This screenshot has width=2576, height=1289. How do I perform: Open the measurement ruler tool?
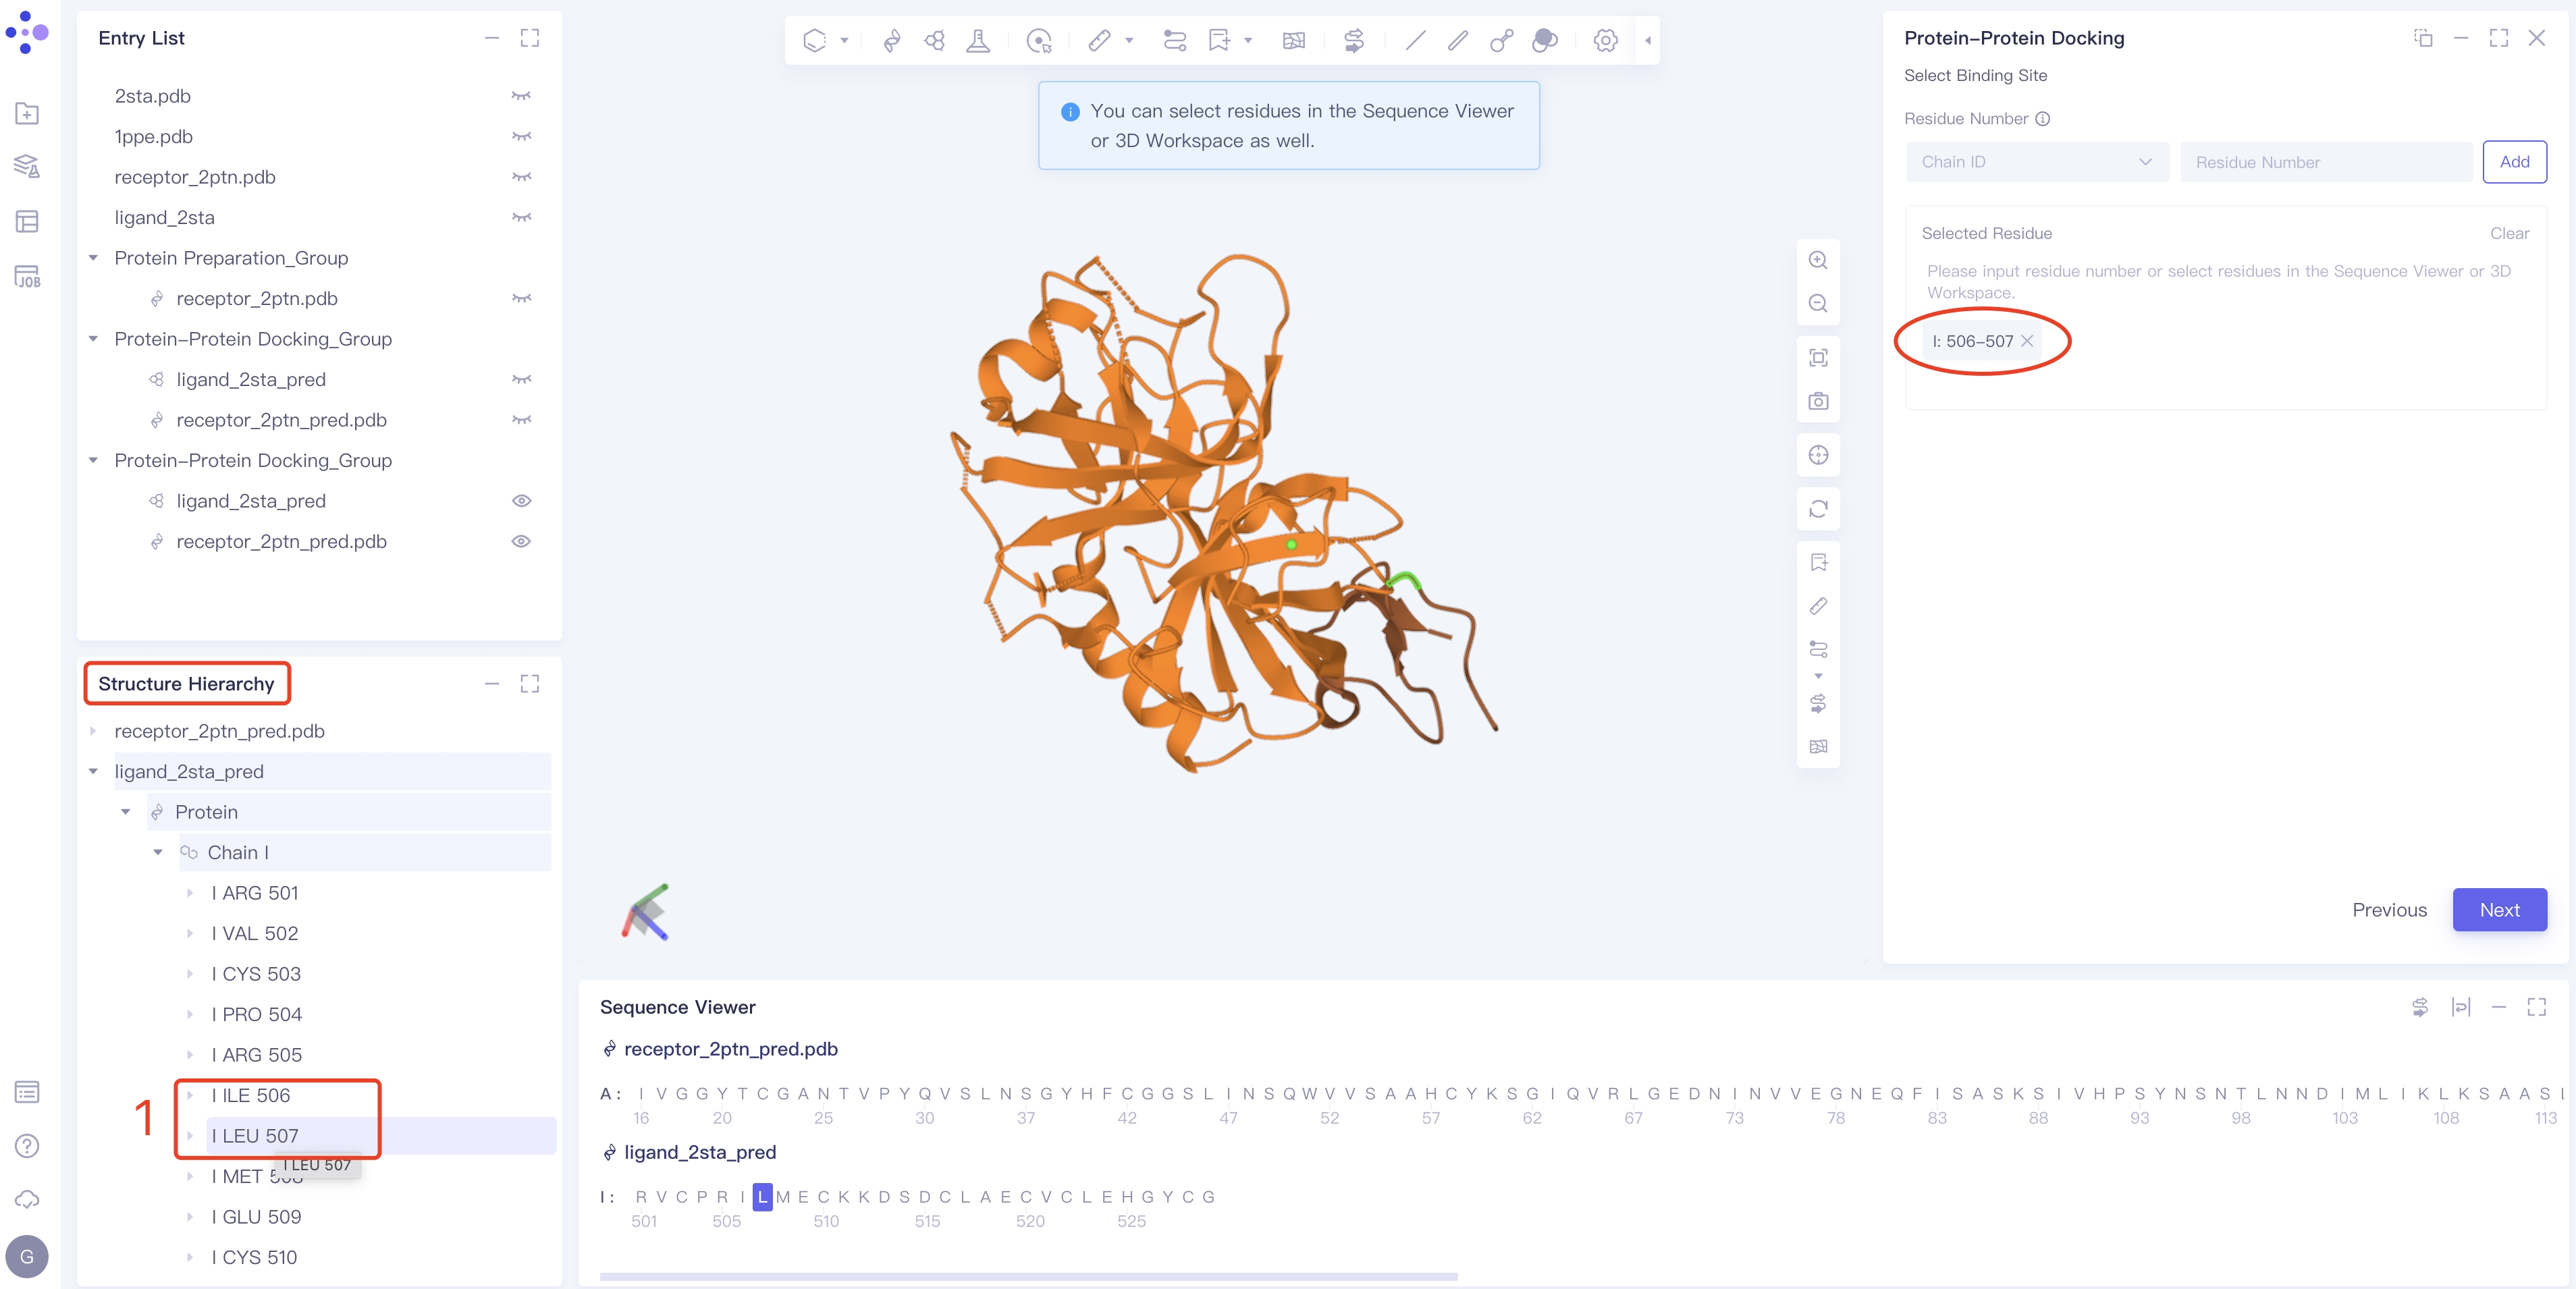point(1099,41)
